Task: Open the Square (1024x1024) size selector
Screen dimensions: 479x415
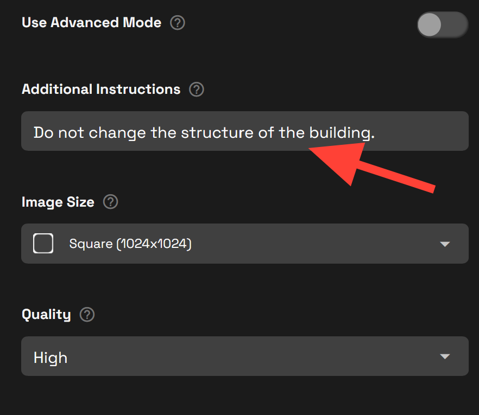Action: coord(244,244)
